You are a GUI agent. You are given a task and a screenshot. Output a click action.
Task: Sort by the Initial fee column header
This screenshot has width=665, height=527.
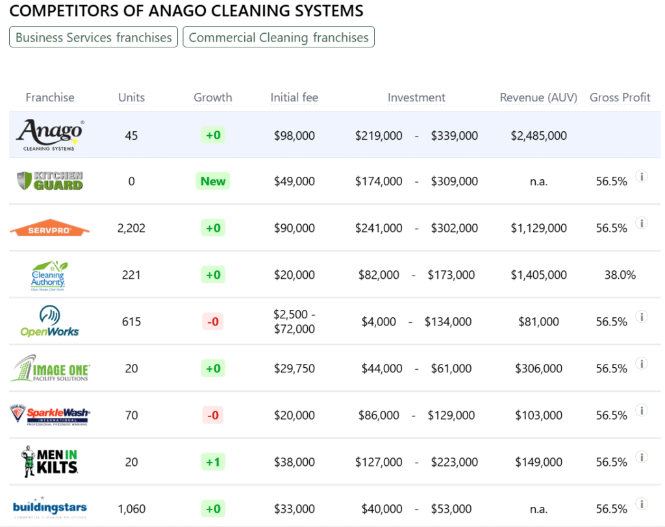[x=294, y=97]
